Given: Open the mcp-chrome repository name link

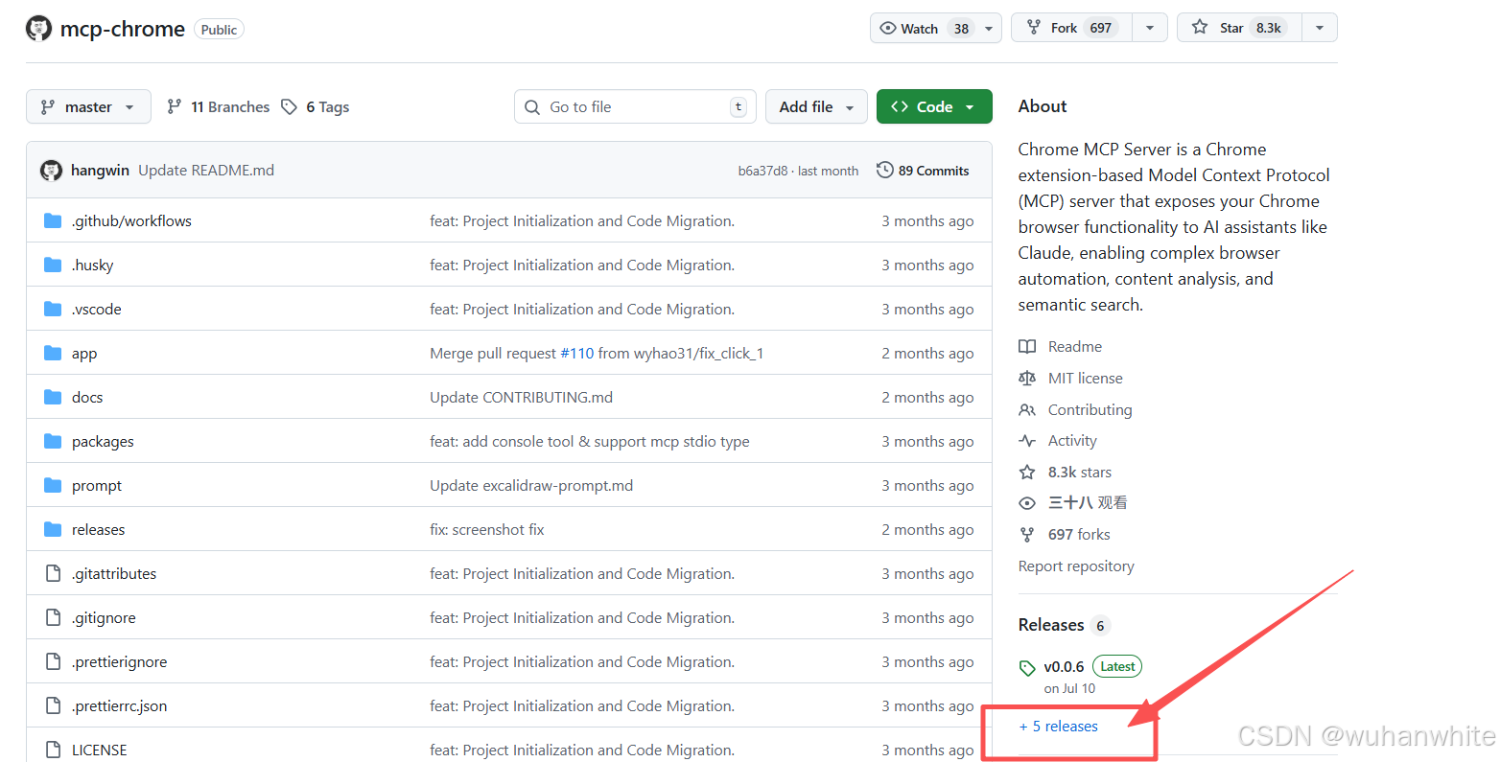Looking at the screenshot, I should (x=122, y=29).
